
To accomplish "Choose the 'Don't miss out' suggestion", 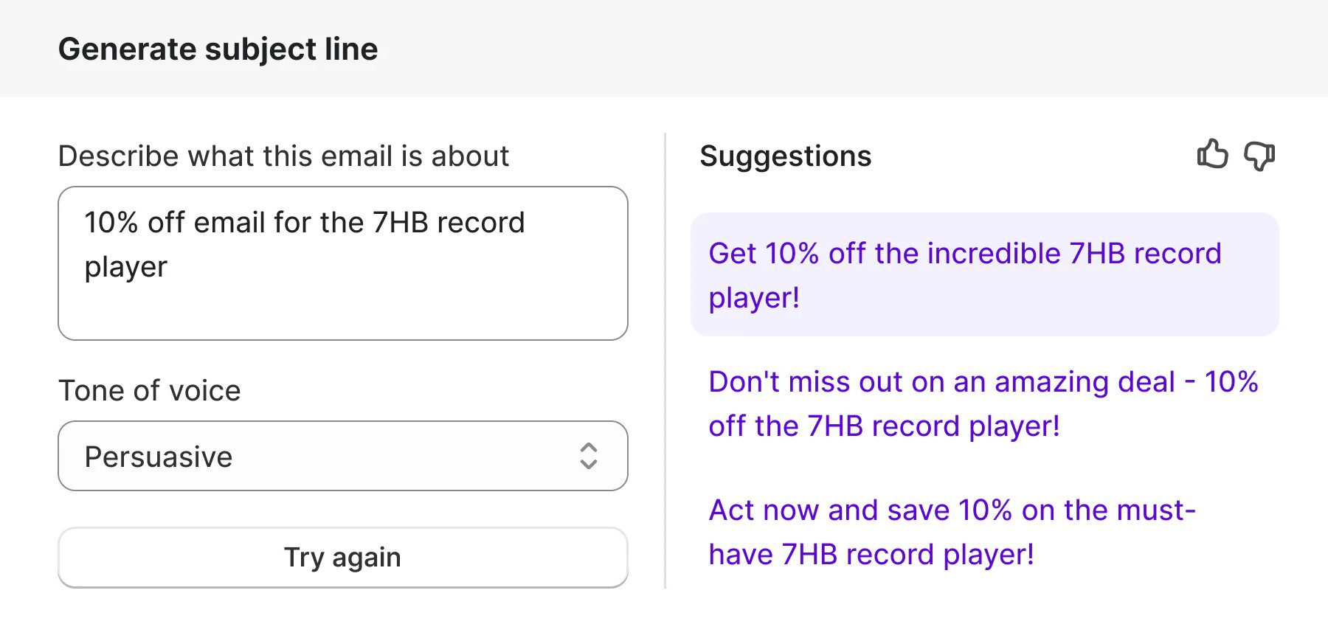I will point(985,403).
